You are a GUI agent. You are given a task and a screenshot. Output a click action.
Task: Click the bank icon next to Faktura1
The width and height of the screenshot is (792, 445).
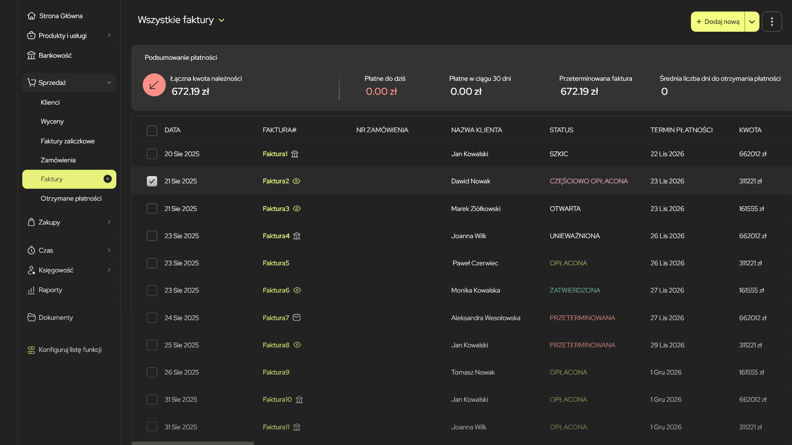[x=295, y=154]
